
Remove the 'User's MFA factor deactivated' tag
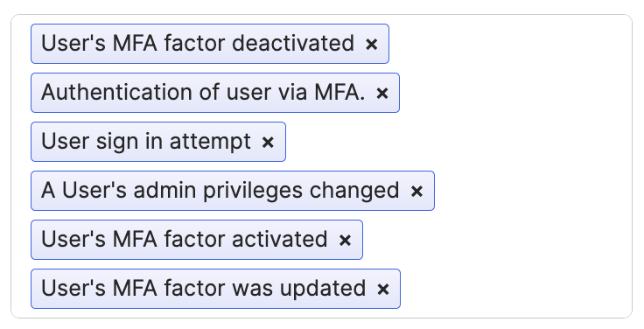point(371,44)
